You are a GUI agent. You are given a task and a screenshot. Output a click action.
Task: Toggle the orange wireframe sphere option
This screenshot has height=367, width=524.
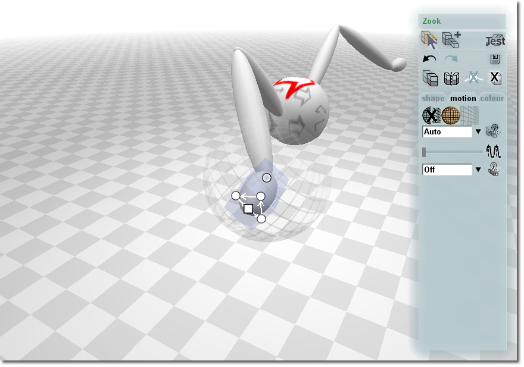(x=451, y=115)
